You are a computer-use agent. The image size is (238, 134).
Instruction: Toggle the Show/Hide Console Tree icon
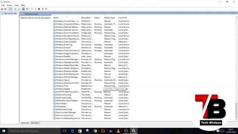[10, 9]
